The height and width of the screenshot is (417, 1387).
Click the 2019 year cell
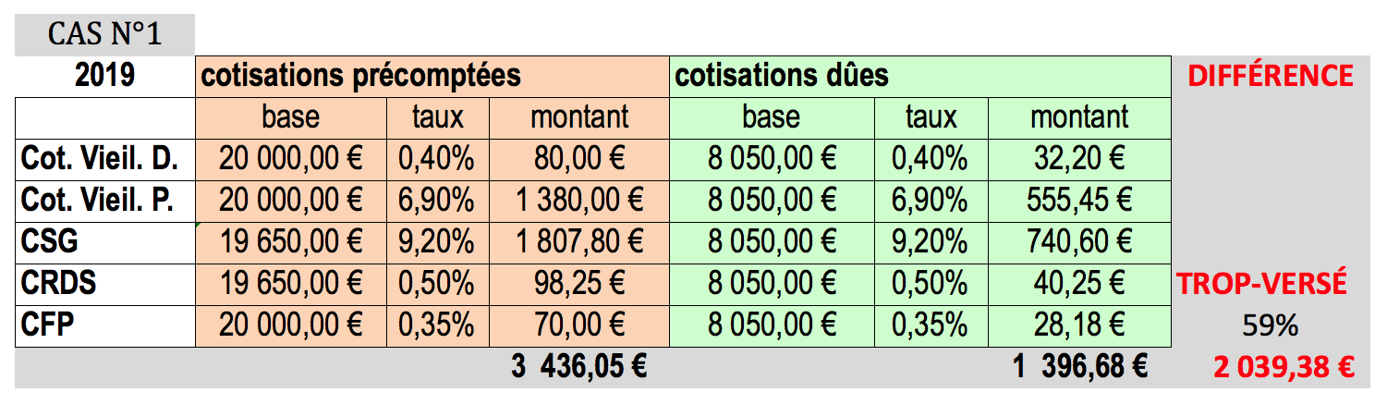[104, 76]
